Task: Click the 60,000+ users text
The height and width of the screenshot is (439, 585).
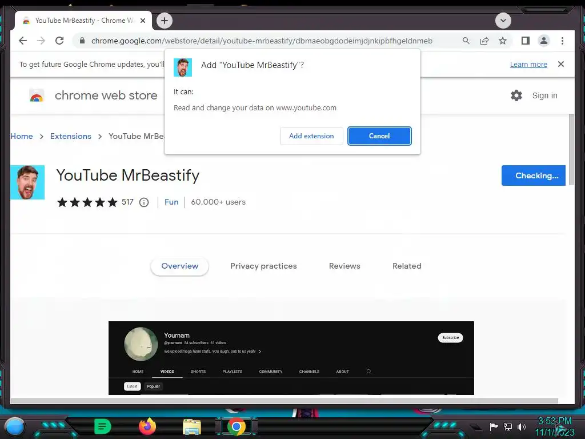Action: point(218,202)
